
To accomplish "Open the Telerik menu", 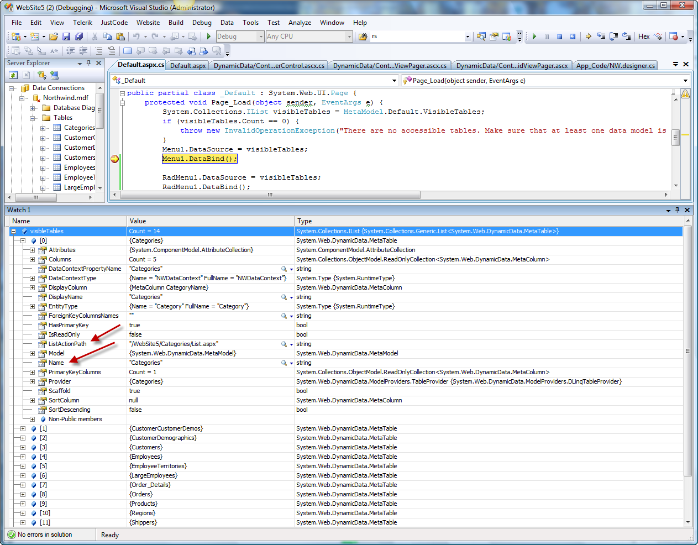I will pos(82,23).
